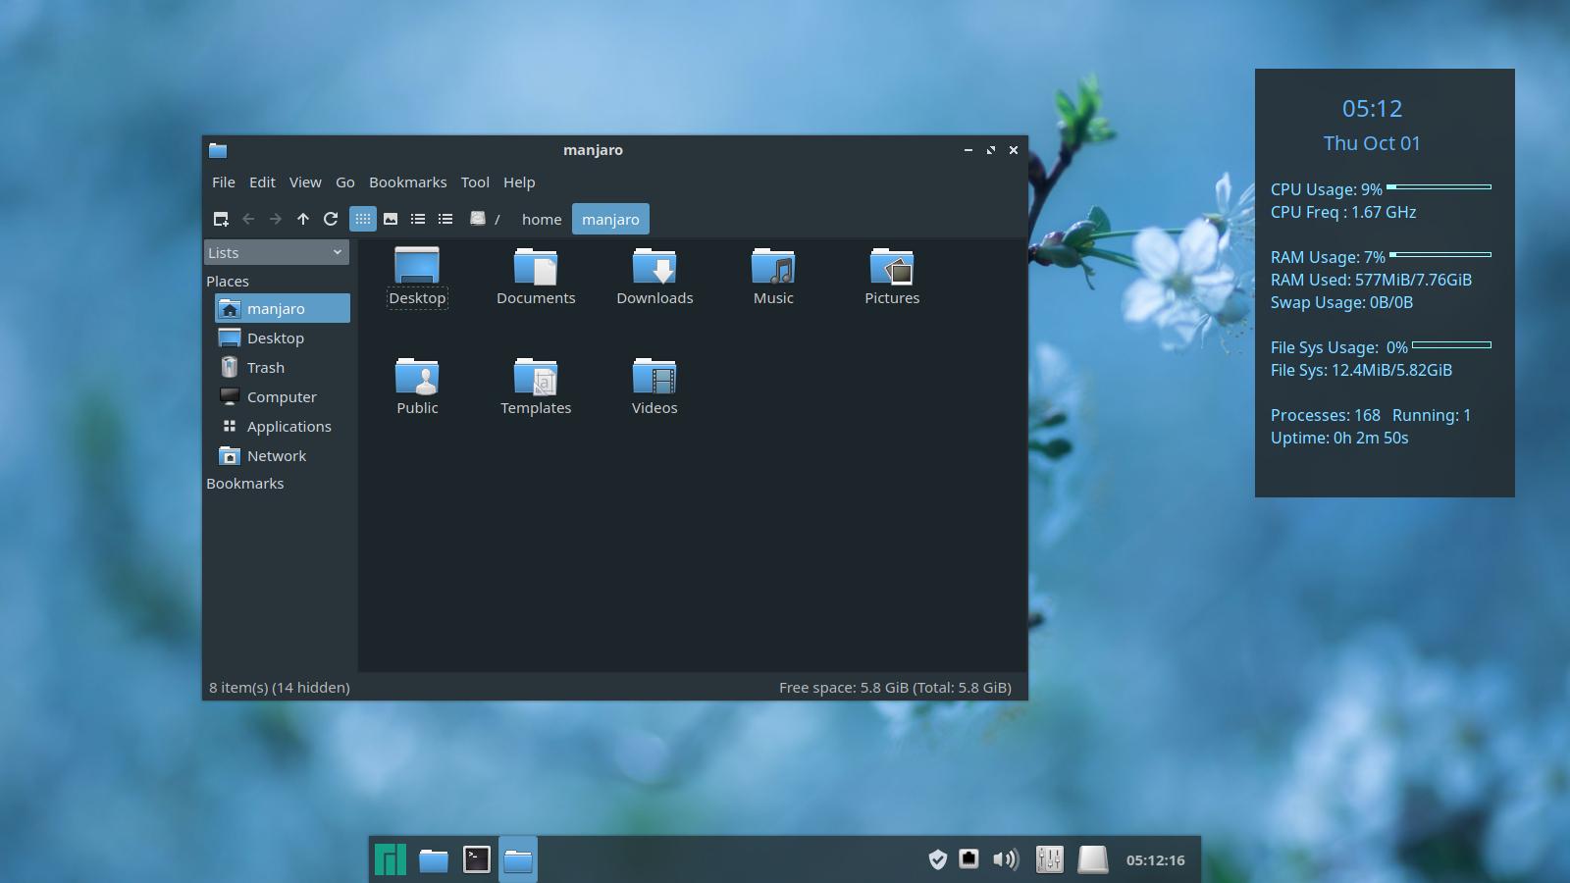1570x883 pixels.
Task: Launch the terminal from the taskbar
Action: 477,859
